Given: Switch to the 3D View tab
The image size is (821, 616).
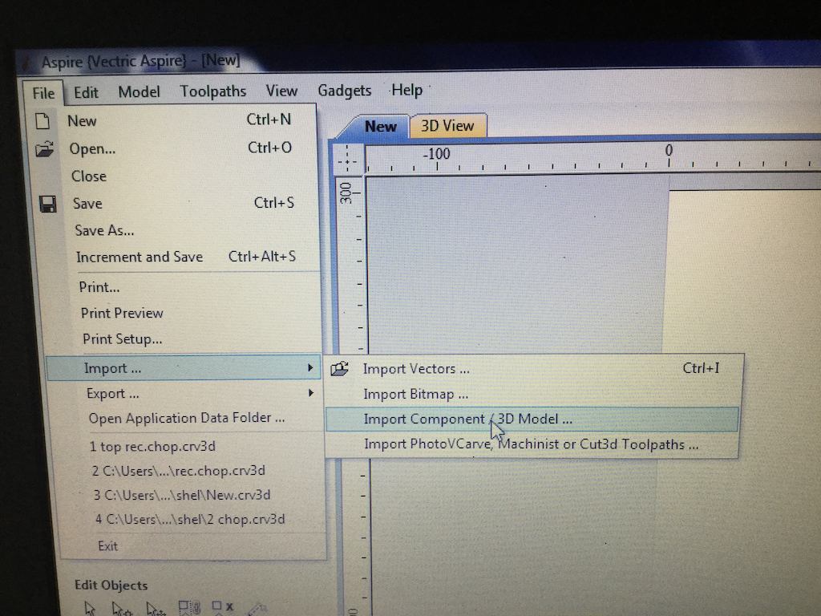Looking at the screenshot, I should pyautogui.click(x=448, y=126).
